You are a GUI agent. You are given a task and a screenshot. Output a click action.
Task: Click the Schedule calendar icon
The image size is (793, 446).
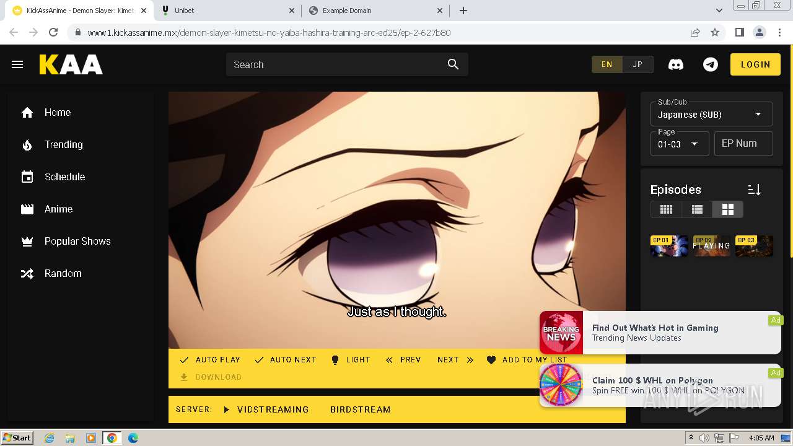[x=27, y=177]
